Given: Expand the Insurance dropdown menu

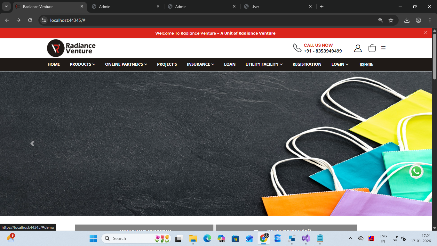Looking at the screenshot, I should click(200, 64).
